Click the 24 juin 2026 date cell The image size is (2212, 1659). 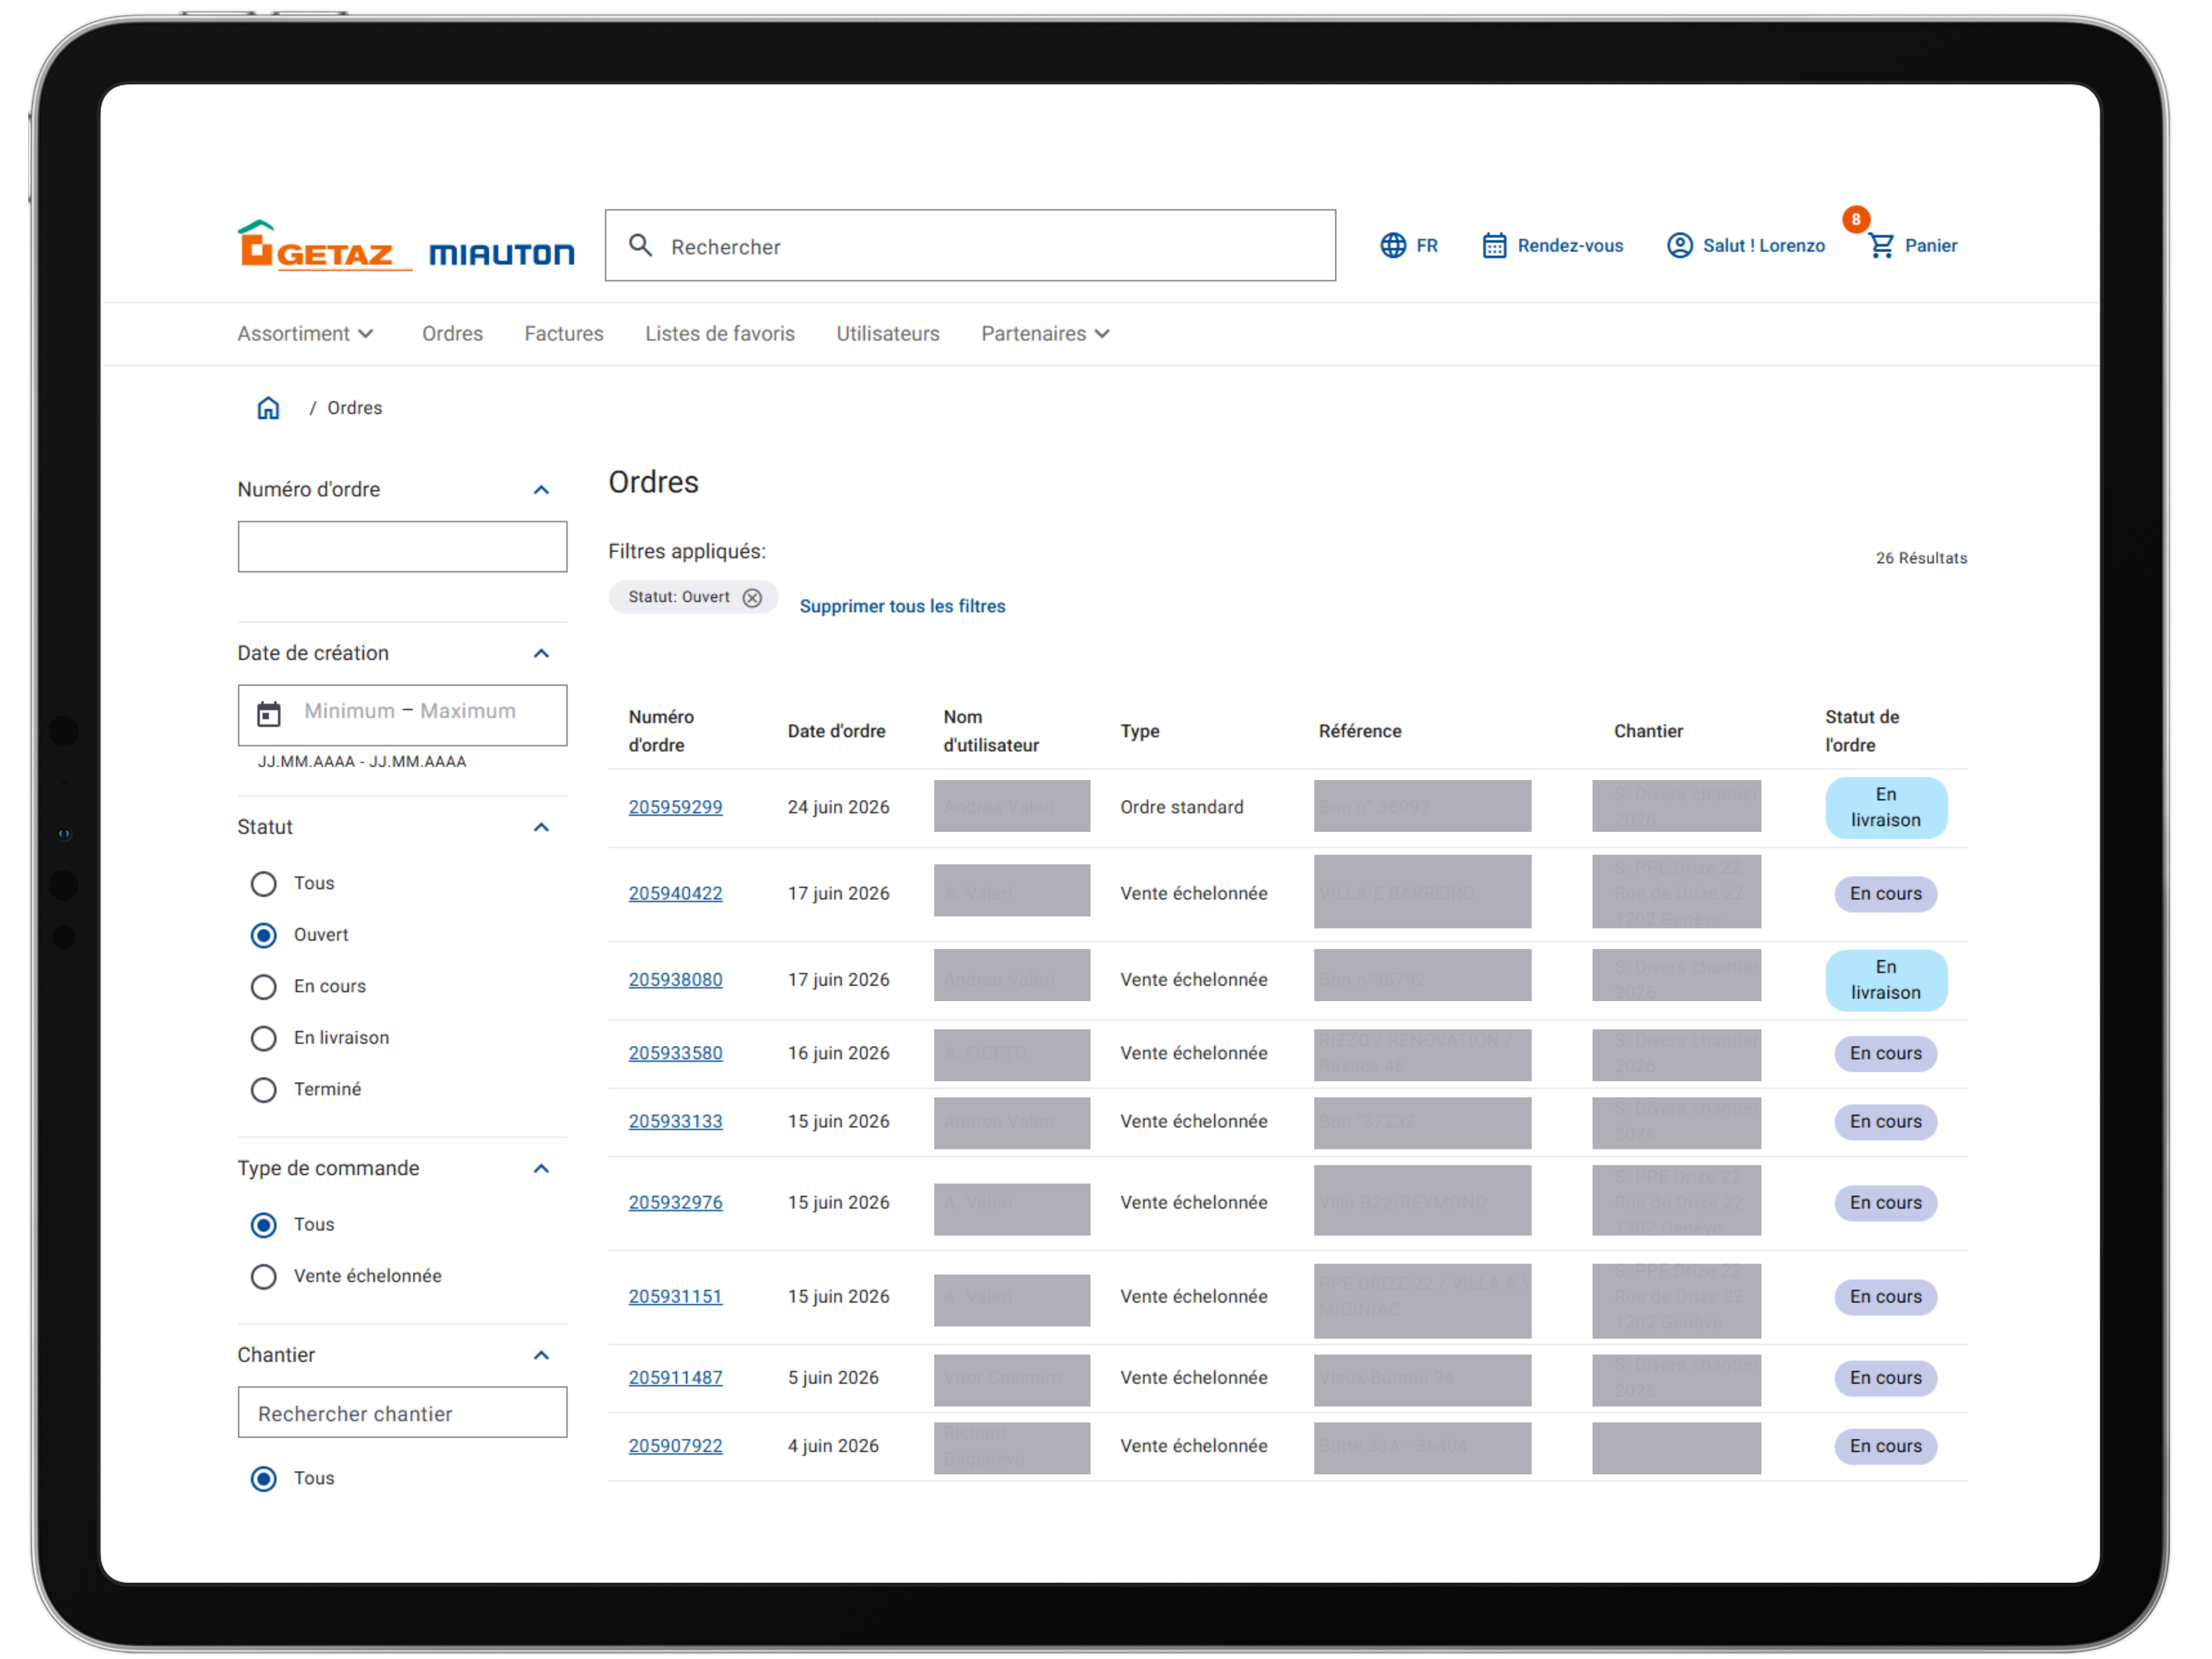tap(838, 807)
